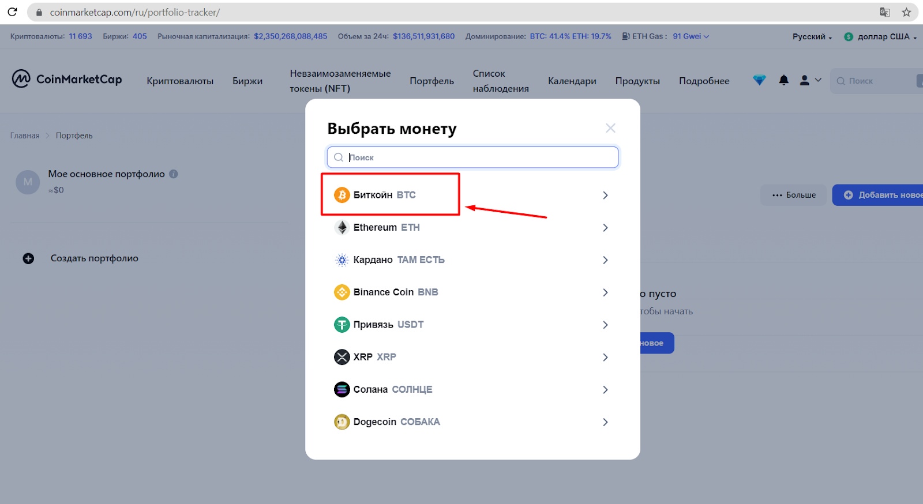
Task: Click the Больше button
Action: click(x=793, y=195)
